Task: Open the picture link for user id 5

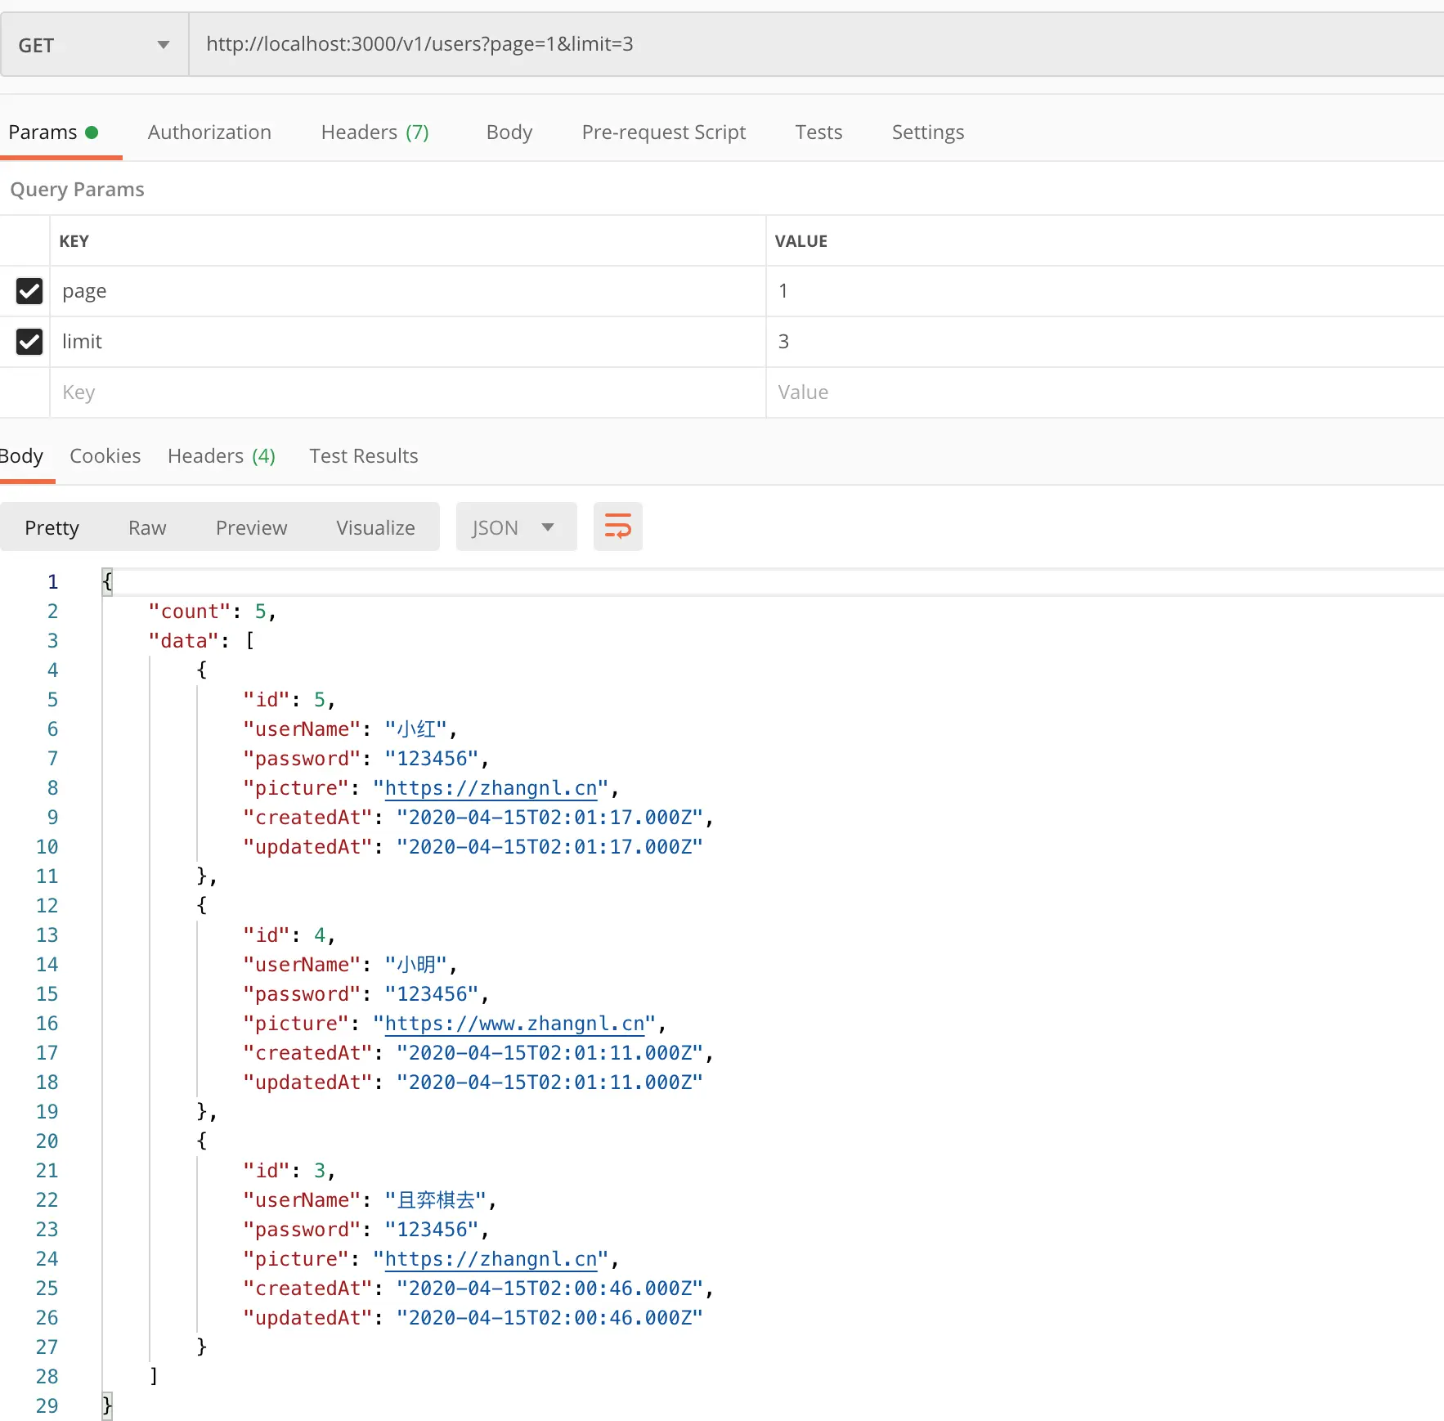Action: point(491,788)
